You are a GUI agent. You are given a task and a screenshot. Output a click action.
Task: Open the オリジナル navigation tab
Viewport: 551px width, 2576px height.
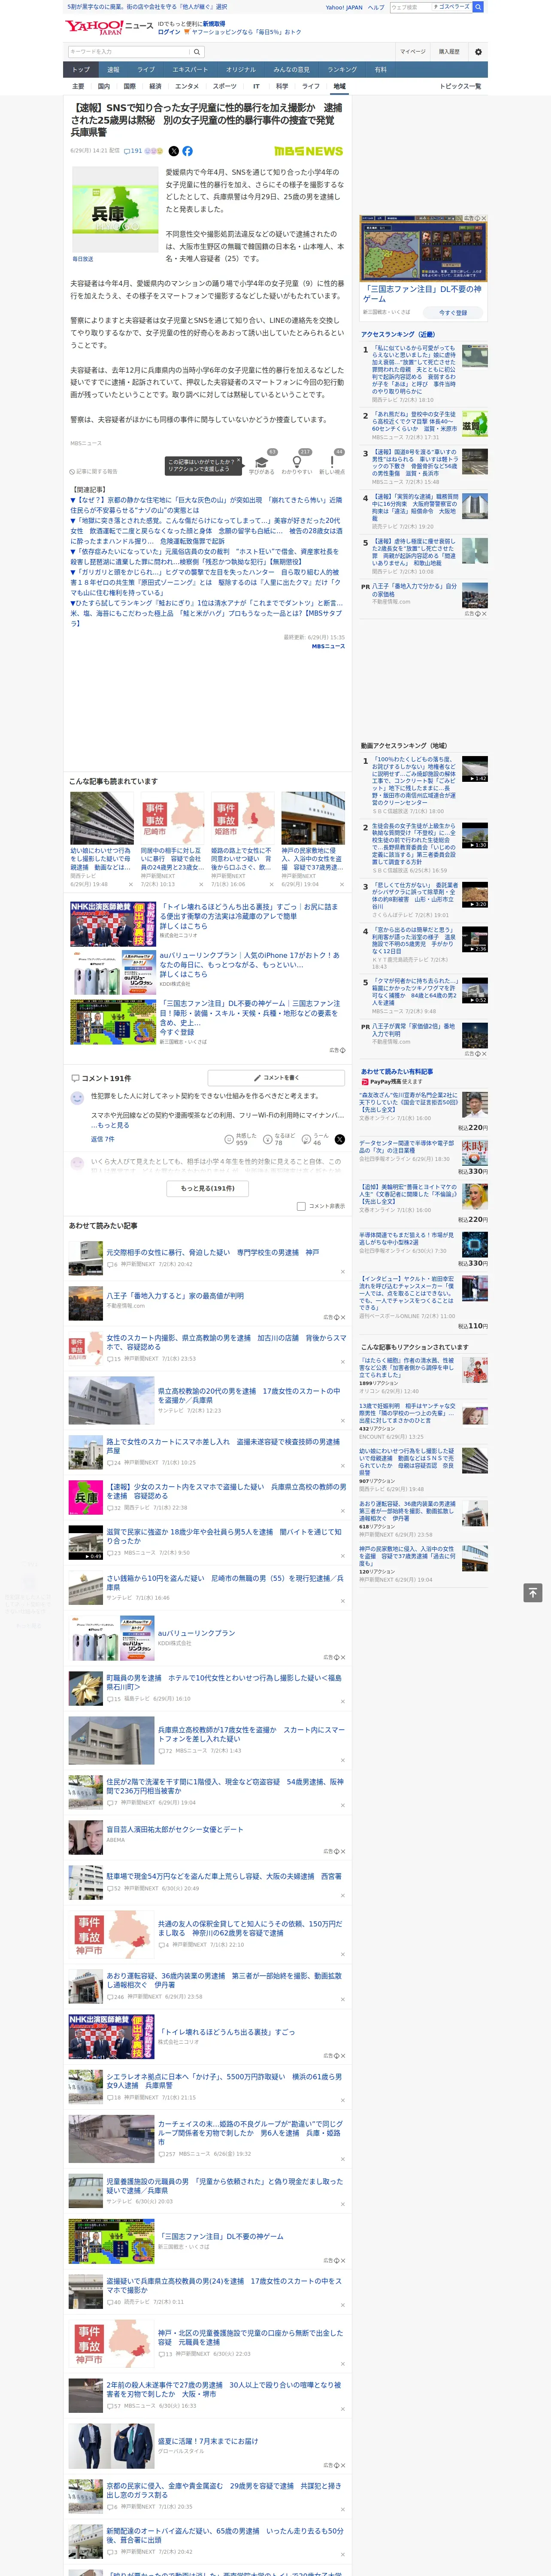(241, 70)
